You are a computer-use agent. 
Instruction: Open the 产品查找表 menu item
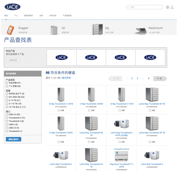coord(67,16)
